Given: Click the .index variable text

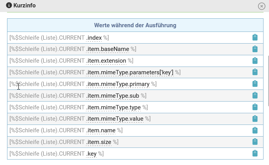Looking at the screenshot, I should click(x=94, y=37).
